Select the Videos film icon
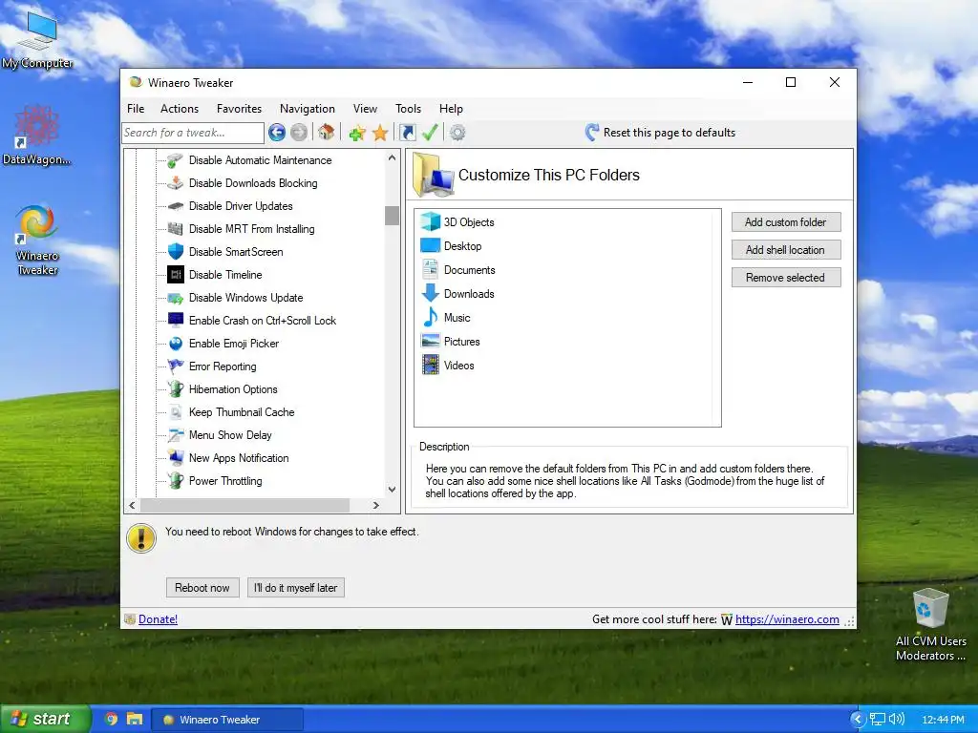This screenshot has height=733, width=978. click(431, 365)
